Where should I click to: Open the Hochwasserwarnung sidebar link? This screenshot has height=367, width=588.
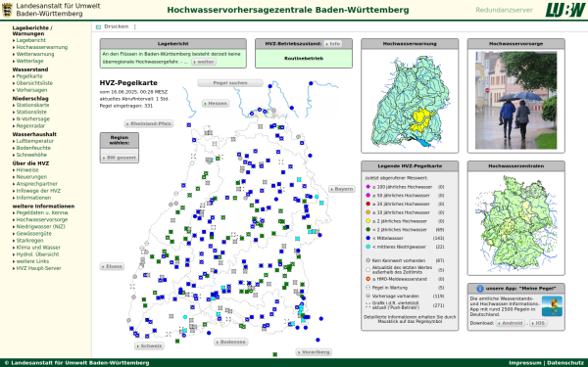pos(42,47)
